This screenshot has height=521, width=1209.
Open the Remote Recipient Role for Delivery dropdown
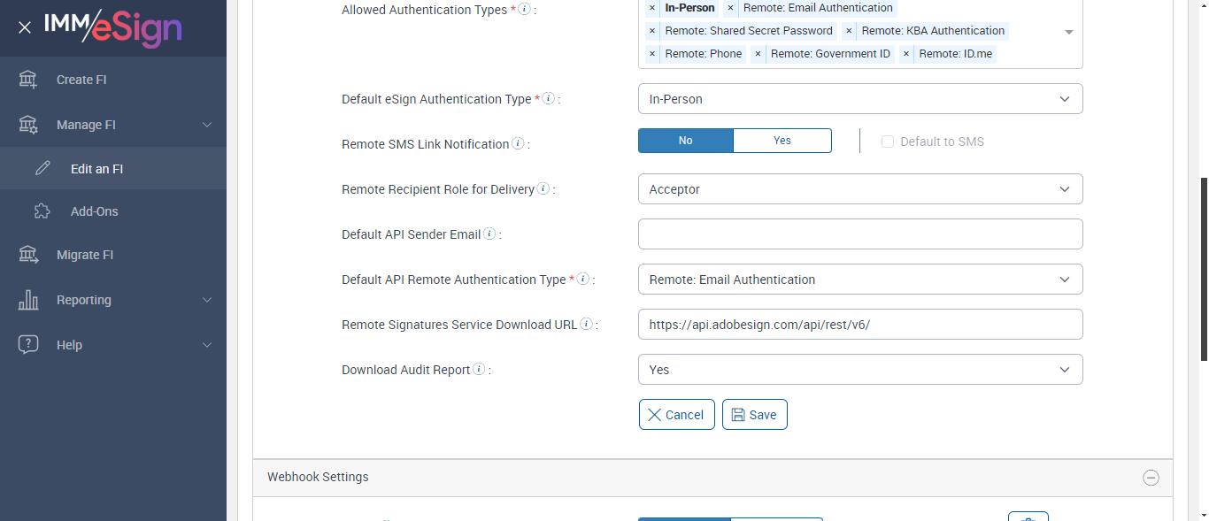click(860, 189)
